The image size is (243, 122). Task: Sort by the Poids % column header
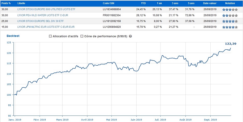(6, 3)
